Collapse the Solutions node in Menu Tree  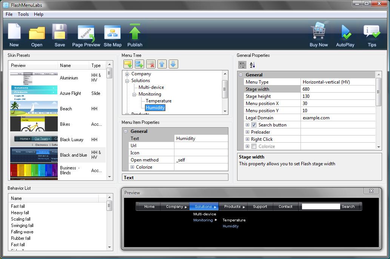[127, 81]
